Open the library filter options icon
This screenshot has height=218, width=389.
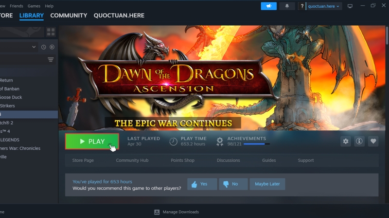tap(51, 60)
